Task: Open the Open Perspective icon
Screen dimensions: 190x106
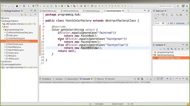Action: [178, 6]
